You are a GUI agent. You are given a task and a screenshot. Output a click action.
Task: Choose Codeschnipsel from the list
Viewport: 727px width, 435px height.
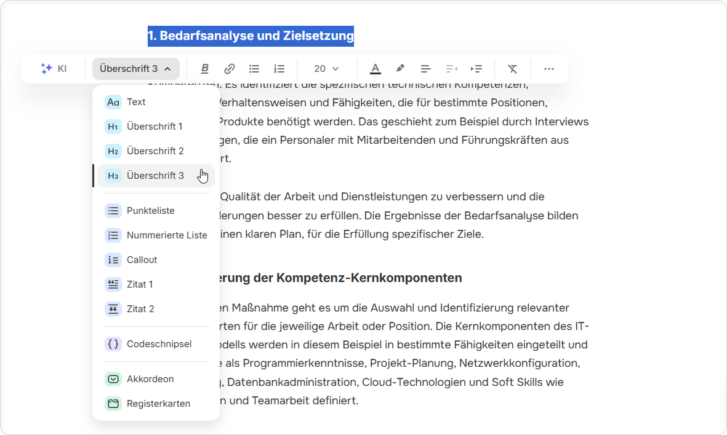point(159,344)
